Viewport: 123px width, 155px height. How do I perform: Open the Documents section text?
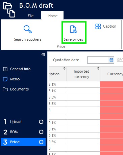(x=20, y=89)
